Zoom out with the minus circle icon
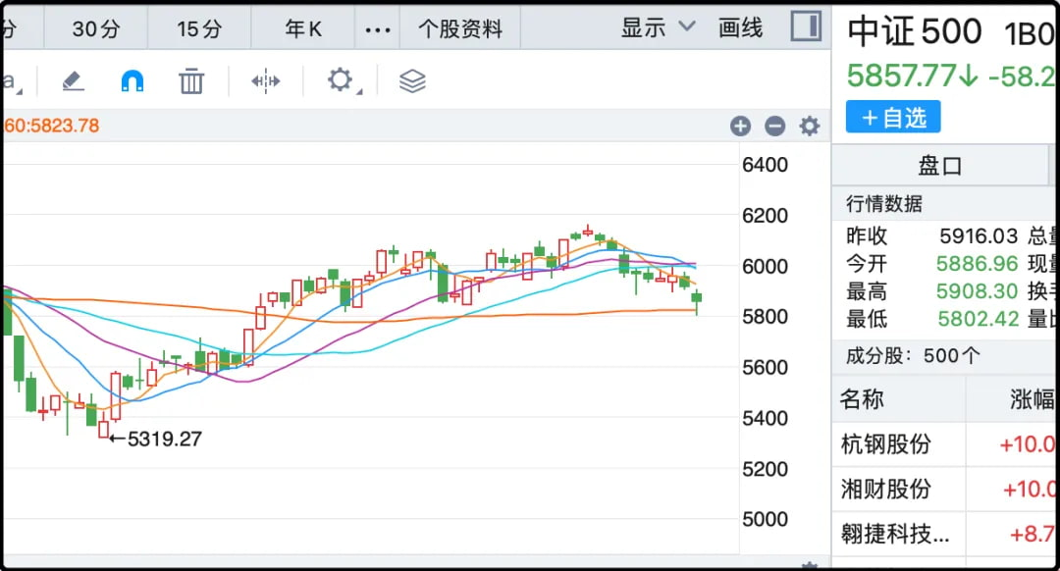This screenshot has width=1060, height=571. point(775,126)
